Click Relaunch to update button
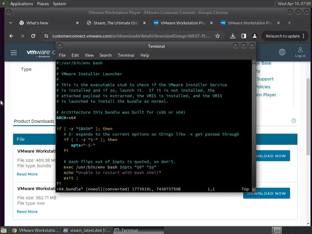312x234 pixels. pos(283,36)
